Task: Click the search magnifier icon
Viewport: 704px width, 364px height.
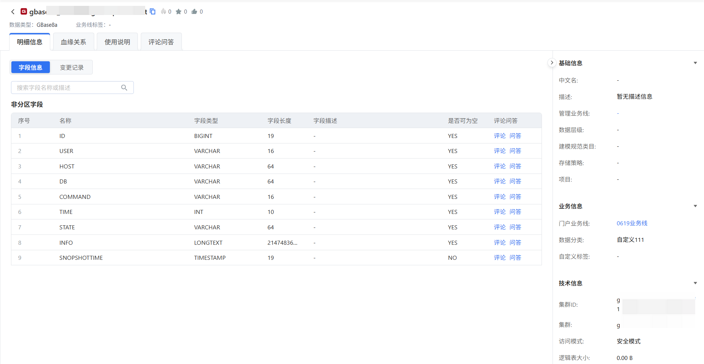Action: (x=124, y=88)
